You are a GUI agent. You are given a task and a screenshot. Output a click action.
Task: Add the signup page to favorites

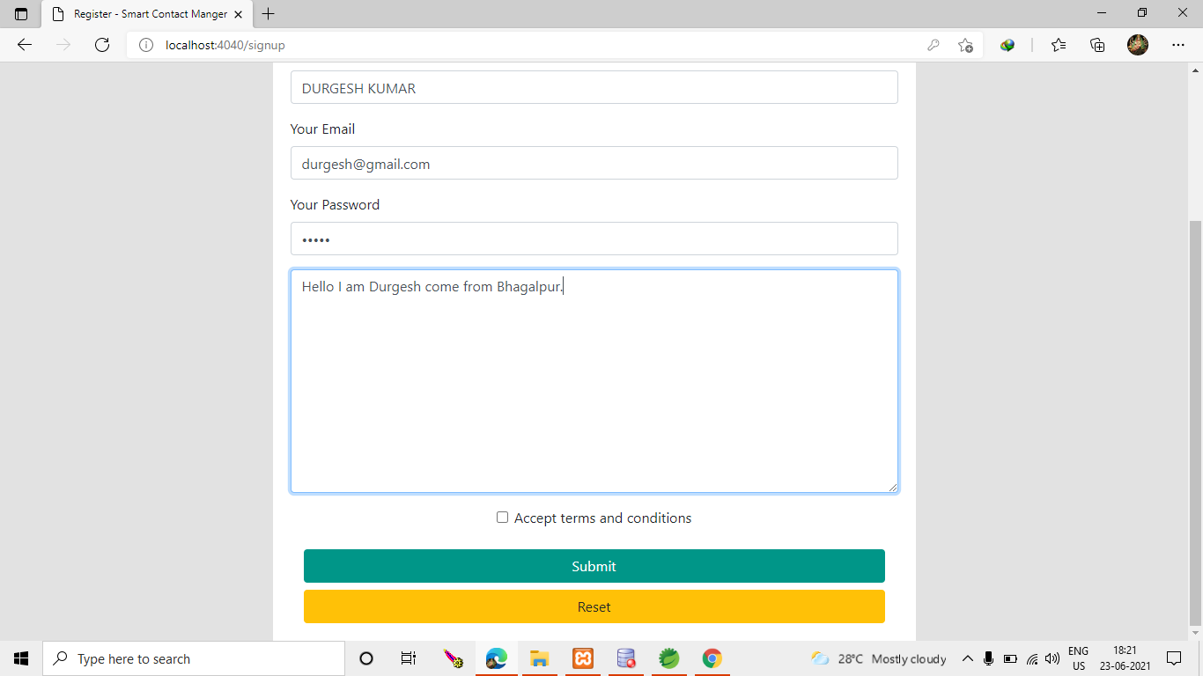click(965, 44)
